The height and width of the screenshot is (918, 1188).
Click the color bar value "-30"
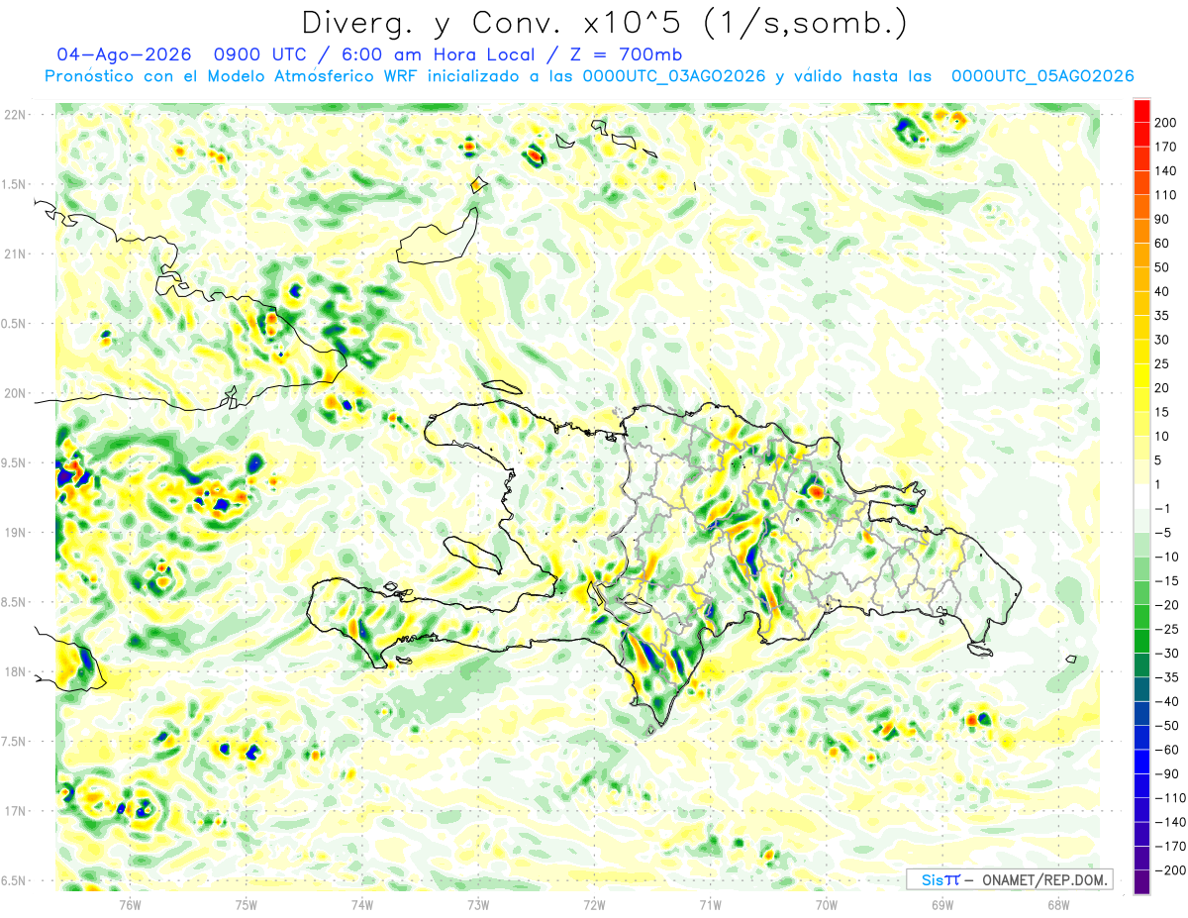(1166, 654)
